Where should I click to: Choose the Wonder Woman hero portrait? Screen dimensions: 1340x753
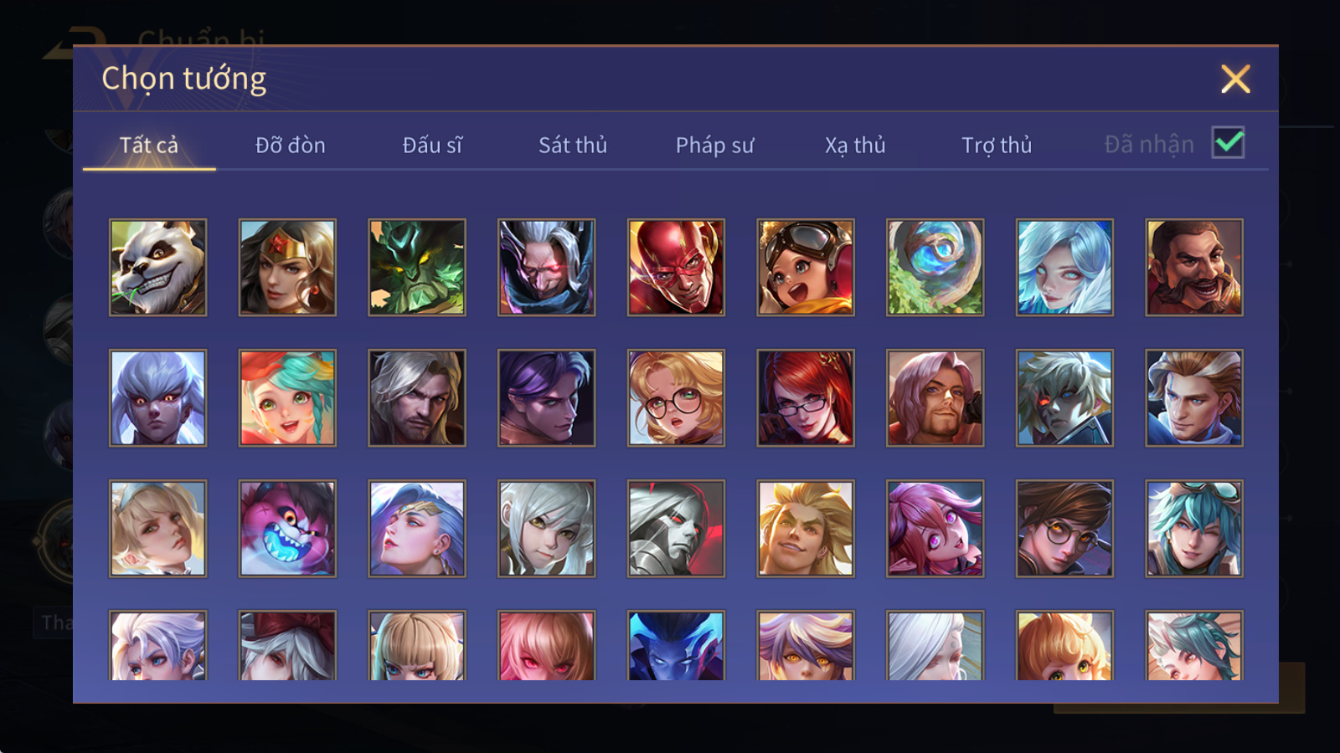click(287, 268)
